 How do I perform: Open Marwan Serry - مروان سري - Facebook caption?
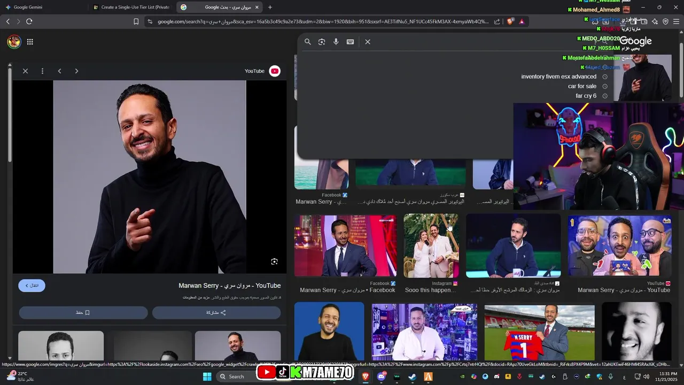coord(347,290)
